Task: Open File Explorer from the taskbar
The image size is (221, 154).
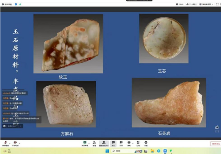Action: pyautogui.click(x=152, y=151)
